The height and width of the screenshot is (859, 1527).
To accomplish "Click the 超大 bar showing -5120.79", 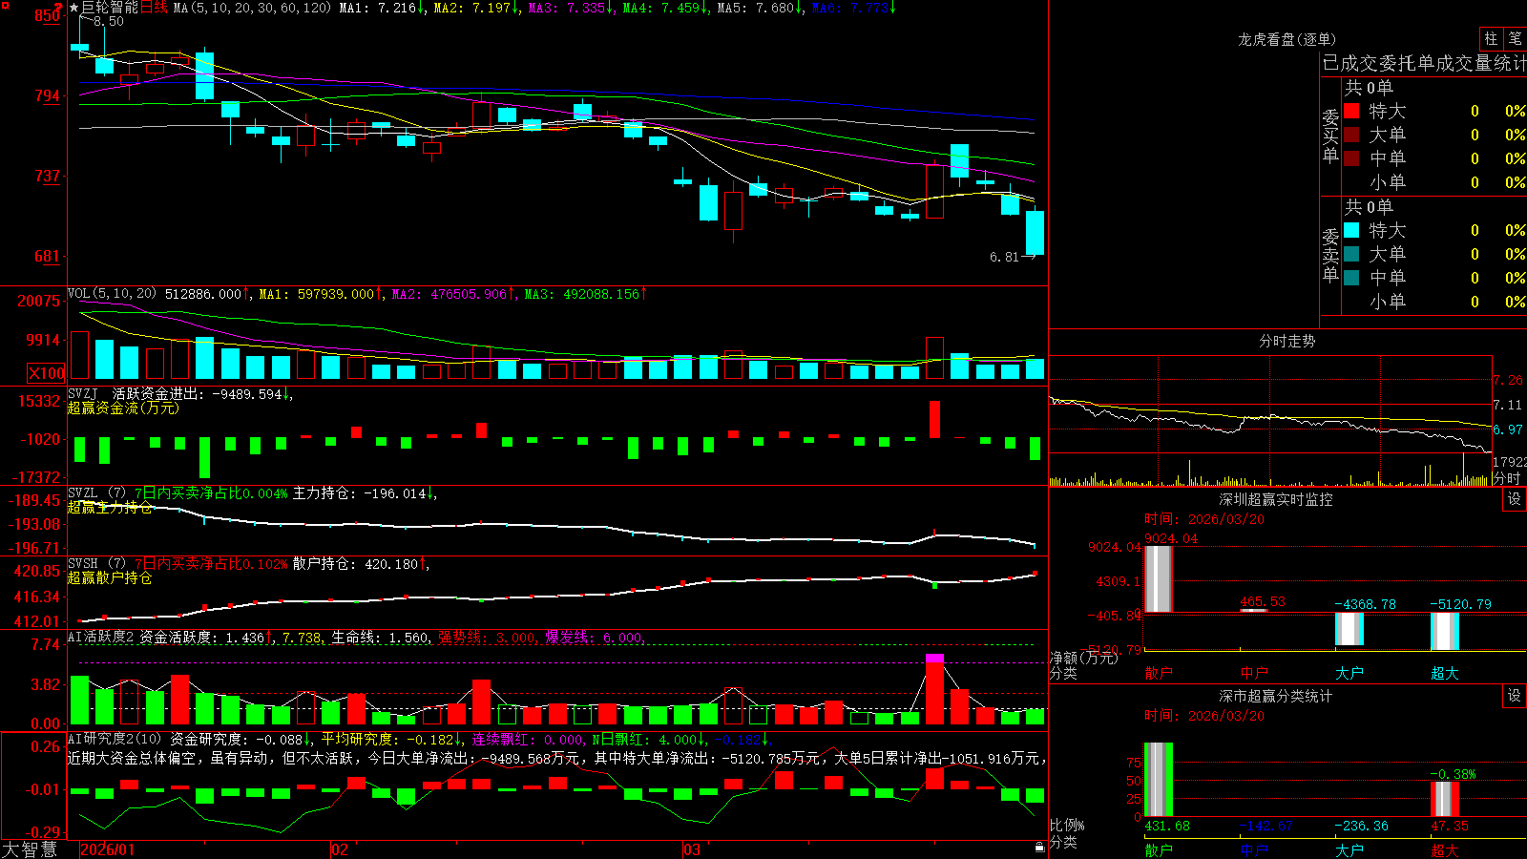I will 1444,631.
